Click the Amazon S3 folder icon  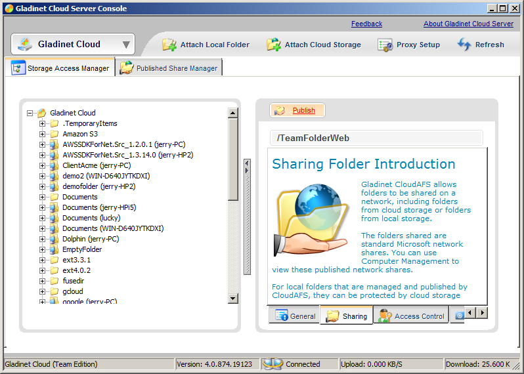55,135
